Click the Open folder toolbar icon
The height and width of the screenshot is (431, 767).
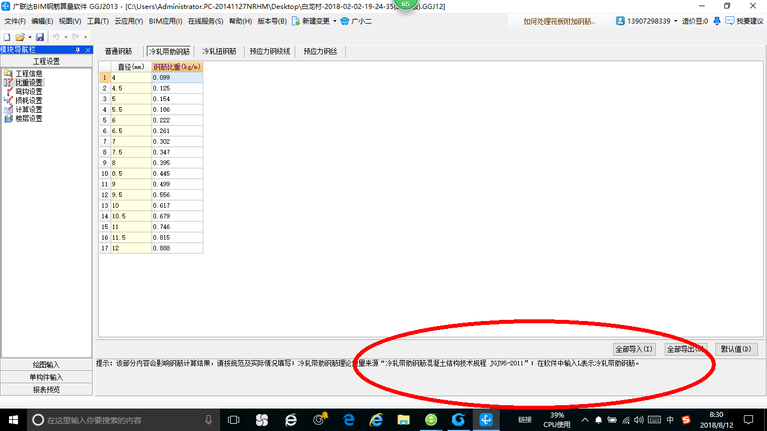click(x=20, y=37)
